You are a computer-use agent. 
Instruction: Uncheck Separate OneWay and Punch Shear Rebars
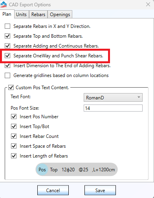coord(7,56)
